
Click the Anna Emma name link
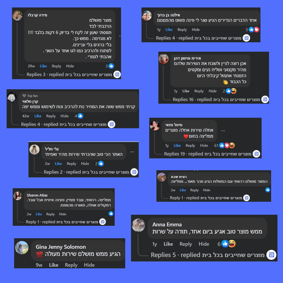point(167,224)
